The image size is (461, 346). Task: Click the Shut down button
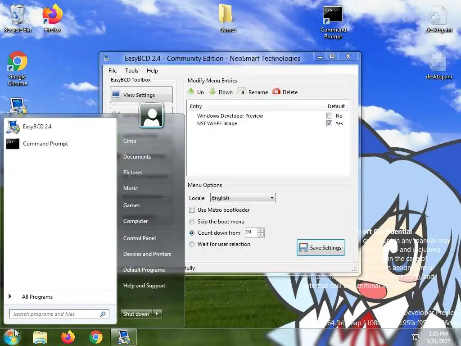136,314
